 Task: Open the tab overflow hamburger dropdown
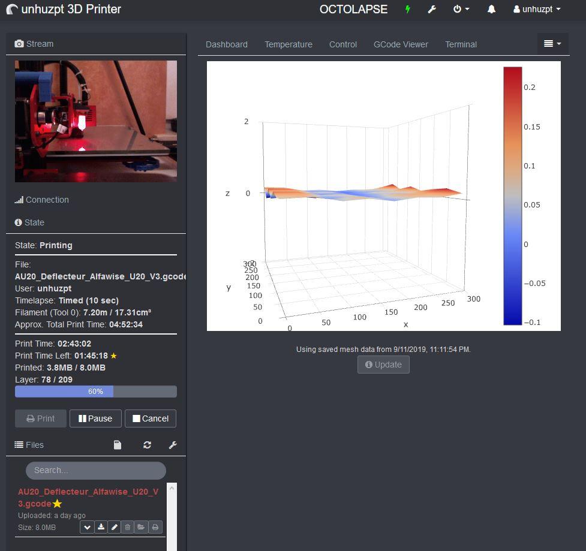click(552, 44)
